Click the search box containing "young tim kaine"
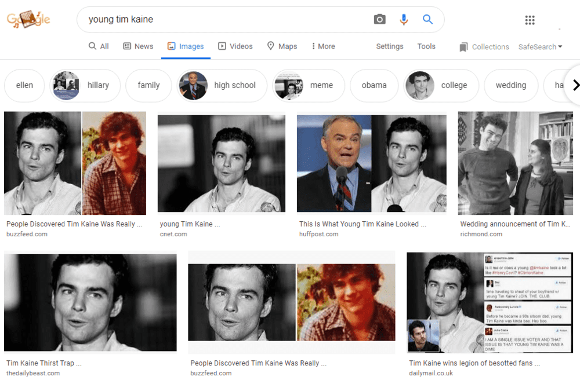 tap(226, 20)
